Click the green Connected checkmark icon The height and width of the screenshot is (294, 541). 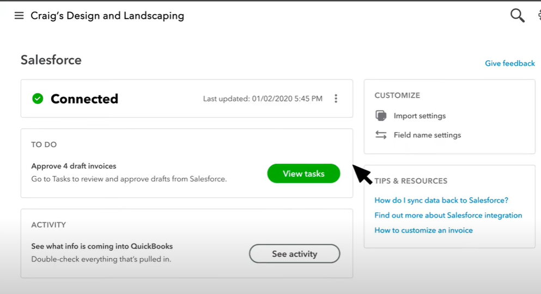pos(38,99)
